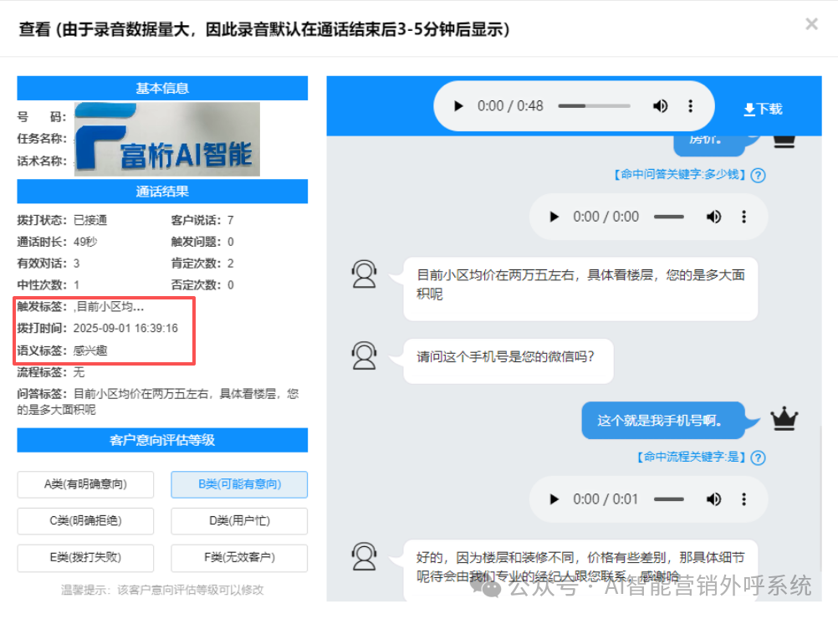Click the chat panel vertical scrollbar
This screenshot has width=838, height=619.
[820, 498]
